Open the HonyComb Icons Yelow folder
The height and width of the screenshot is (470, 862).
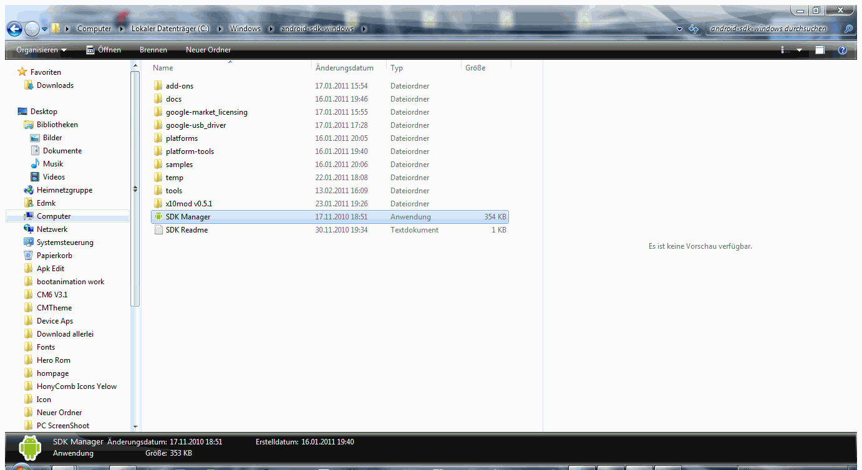(77, 386)
